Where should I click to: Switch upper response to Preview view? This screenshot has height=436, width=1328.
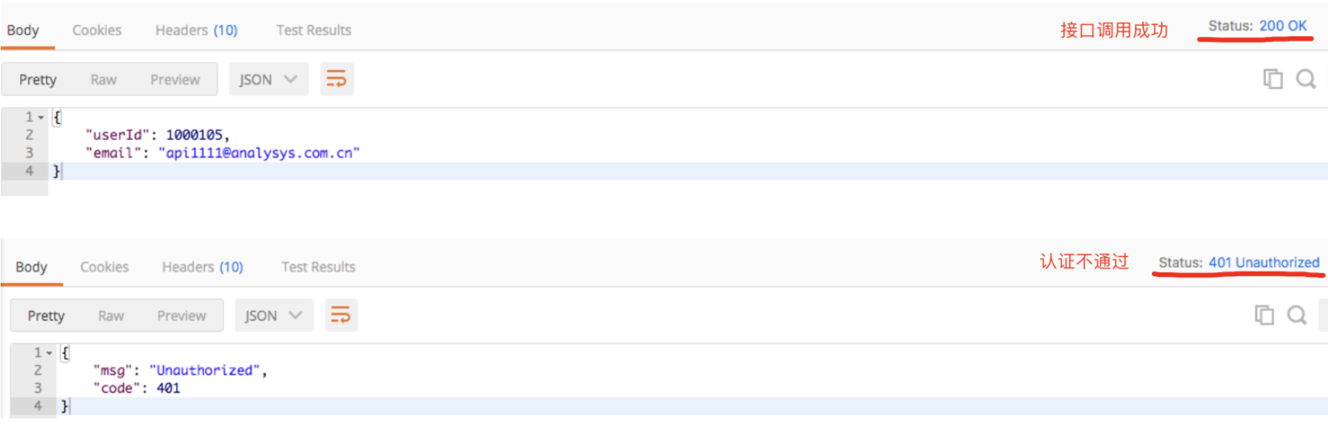[x=175, y=80]
